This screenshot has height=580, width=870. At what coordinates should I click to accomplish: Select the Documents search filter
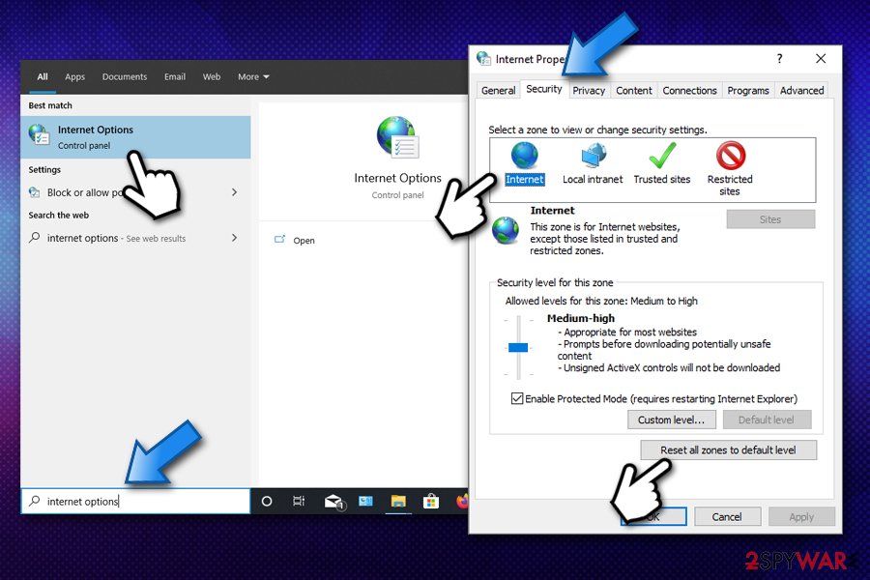[125, 76]
